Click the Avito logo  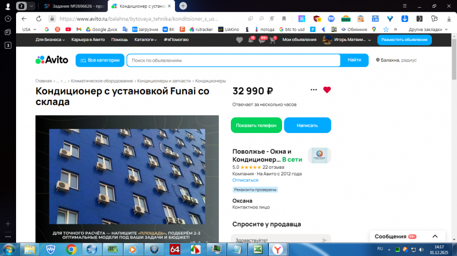click(x=52, y=60)
